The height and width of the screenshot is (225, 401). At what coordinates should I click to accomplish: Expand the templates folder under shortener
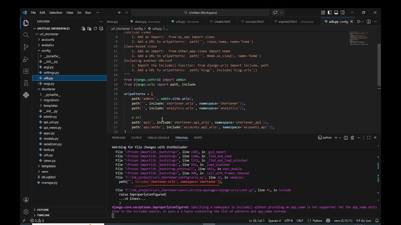click(x=50, y=106)
